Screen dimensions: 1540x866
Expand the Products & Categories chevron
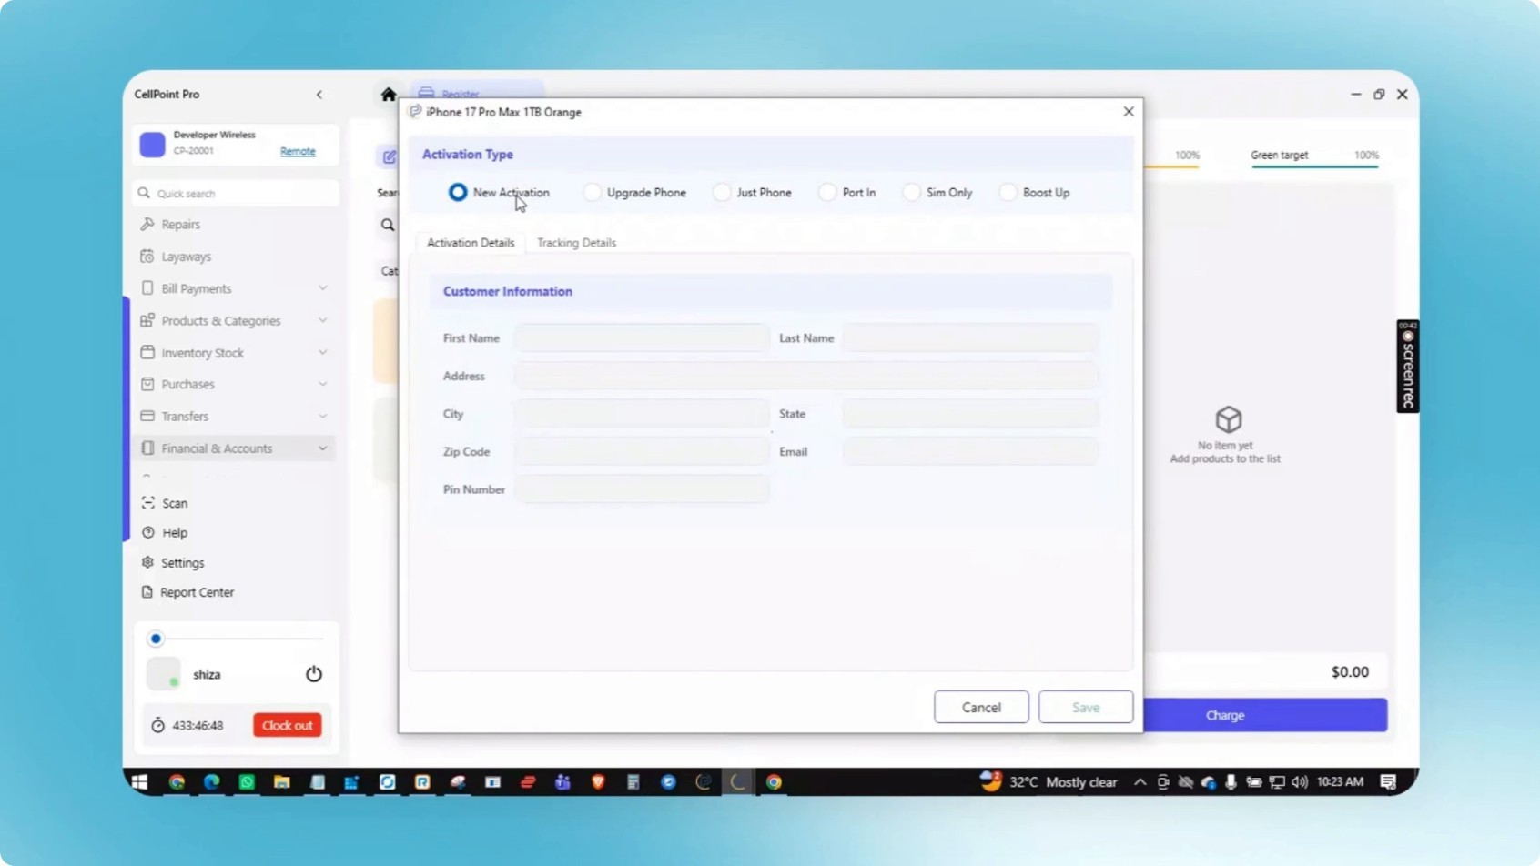click(322, 320)
